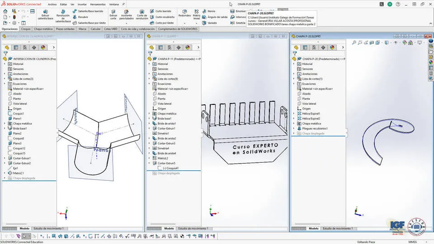Image resolution: width=434 pixels, height=244 pixels.
Task: Expand Brida base1 in CHAPA P-11 tree
Action: [149, 118]
